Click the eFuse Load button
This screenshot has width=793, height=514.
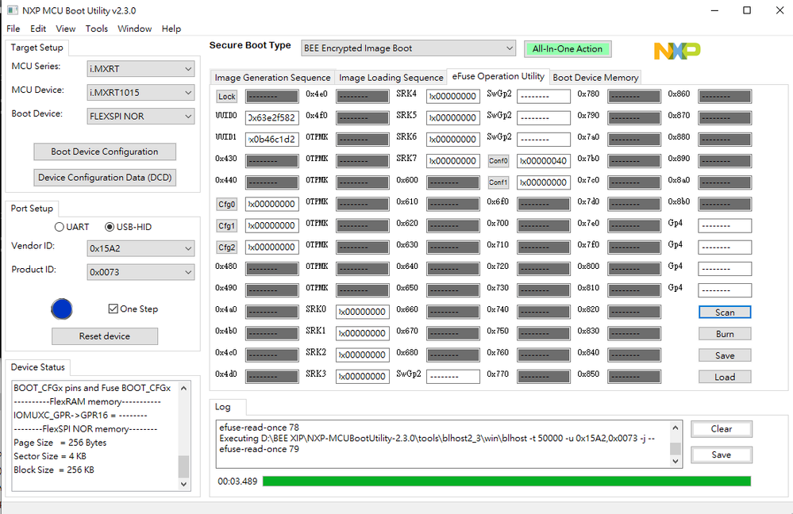(725, 377)
